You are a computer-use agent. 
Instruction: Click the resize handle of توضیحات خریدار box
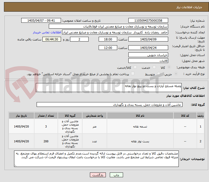pyautogui.click(x=15, y=165)
